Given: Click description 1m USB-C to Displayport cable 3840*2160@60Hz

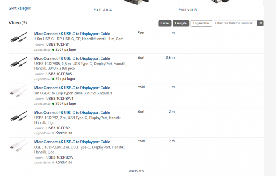Looking at the screenshot, I should tap(73, 93).
